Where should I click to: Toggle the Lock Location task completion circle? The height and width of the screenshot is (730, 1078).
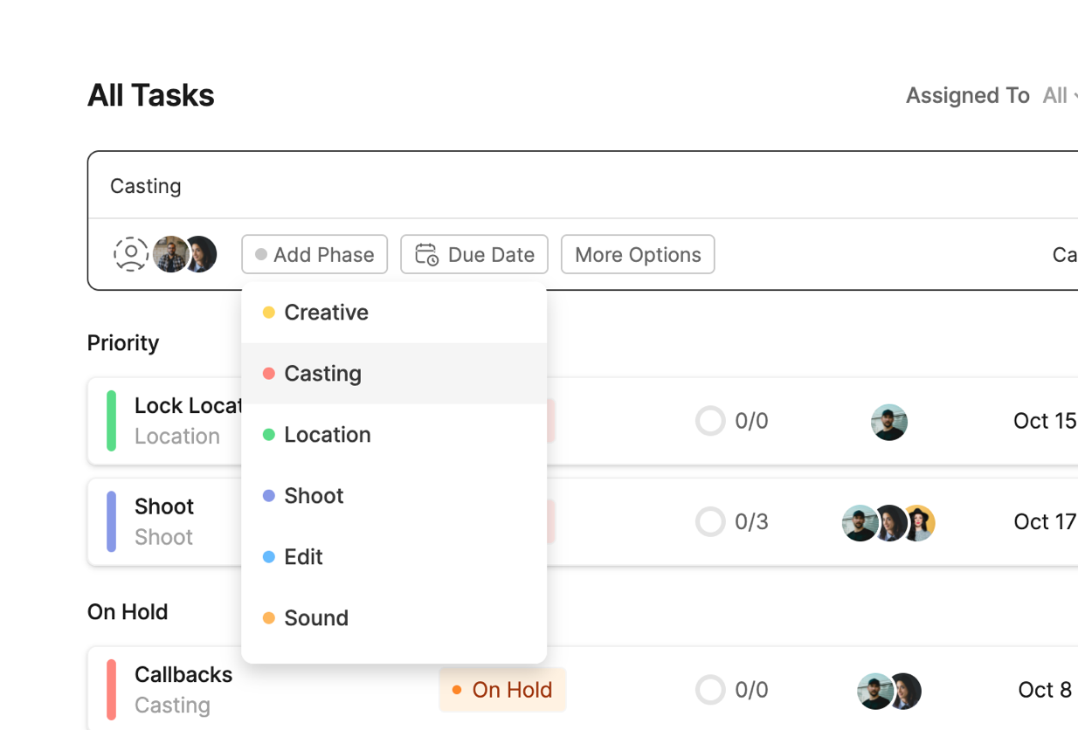coord(710,421)
